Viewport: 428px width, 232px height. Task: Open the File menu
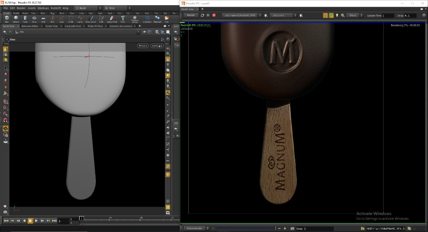click(6, 8)
